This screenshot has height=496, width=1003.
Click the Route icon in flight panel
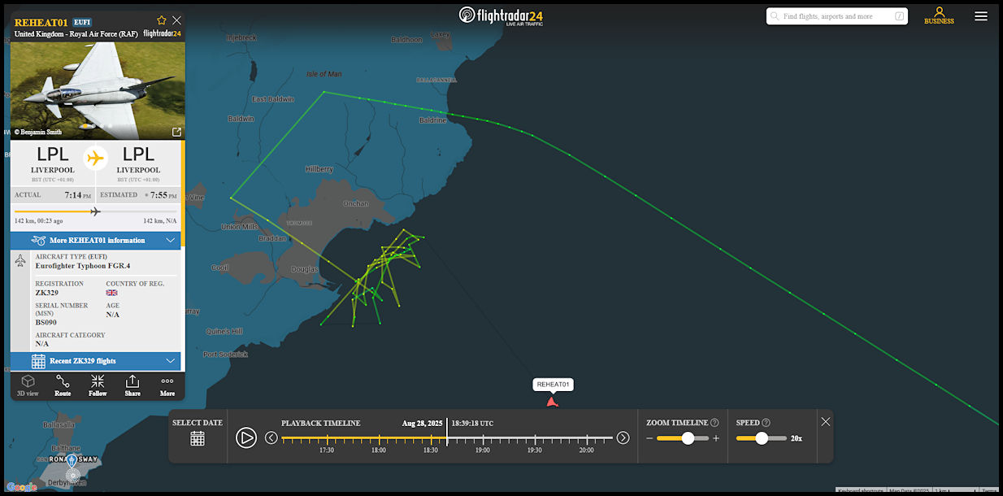click(x=63, y=385)
